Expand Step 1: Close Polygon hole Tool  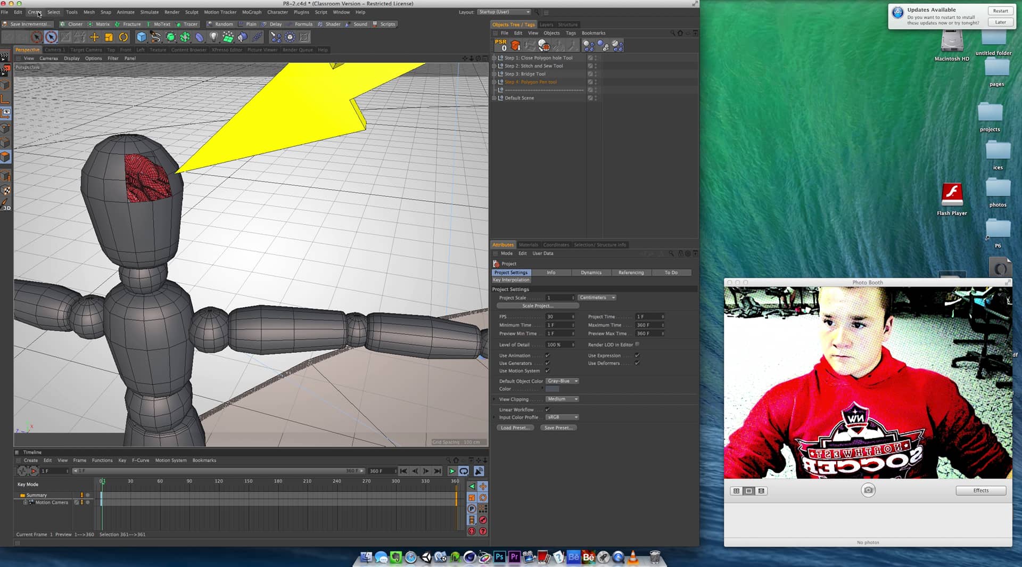click(494, 58)
